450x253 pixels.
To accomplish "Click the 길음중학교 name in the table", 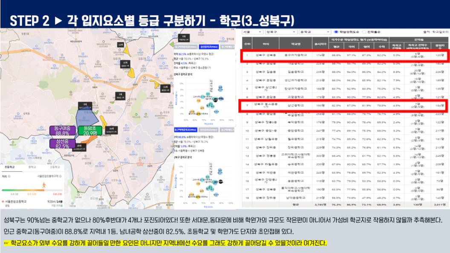I will pyautogui.click(x=296, y=72).
